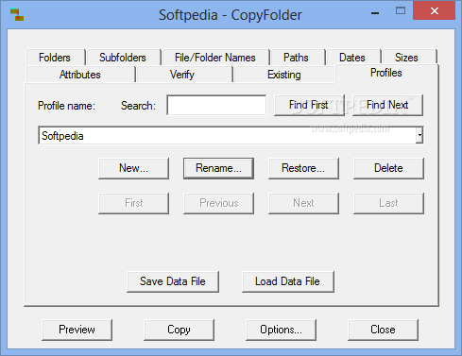Click the Find First button

tap(309, 105)
